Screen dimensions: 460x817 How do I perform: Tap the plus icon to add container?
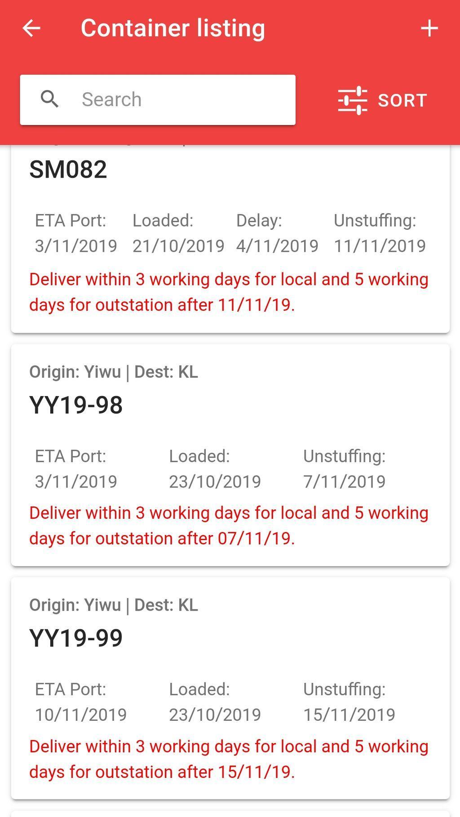[x=429, y=28]
